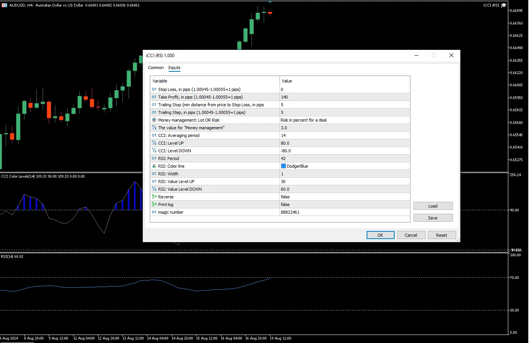
Task: Click the integer icon beside magic number
Action: pyautogui.click(x=154, y=212)
